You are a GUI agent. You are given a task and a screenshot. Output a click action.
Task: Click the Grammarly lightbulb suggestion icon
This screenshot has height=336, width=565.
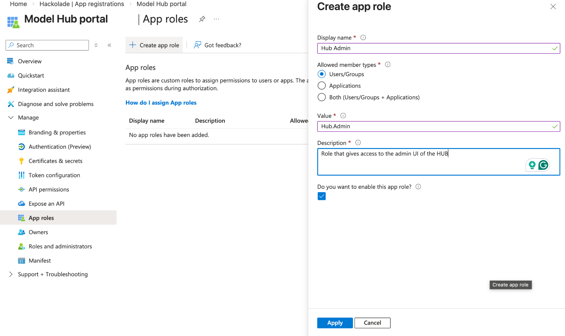point(532,165)
